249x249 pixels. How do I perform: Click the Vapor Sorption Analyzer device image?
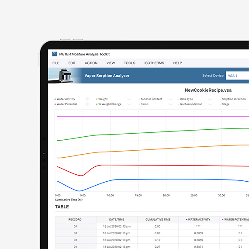65,76
